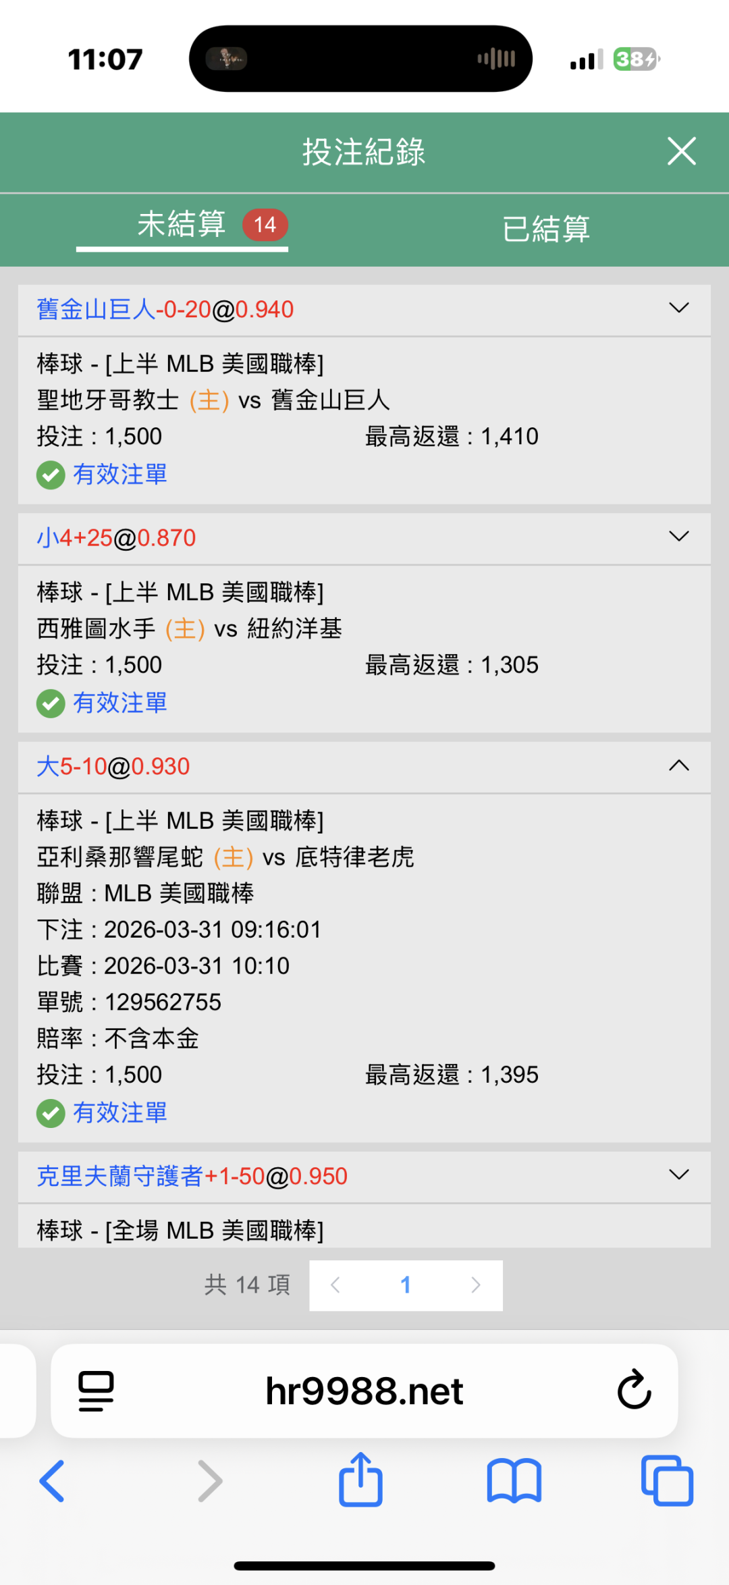729x1585 pixels.
Task: Reload the page in Safari
Action: (634, 1390)
